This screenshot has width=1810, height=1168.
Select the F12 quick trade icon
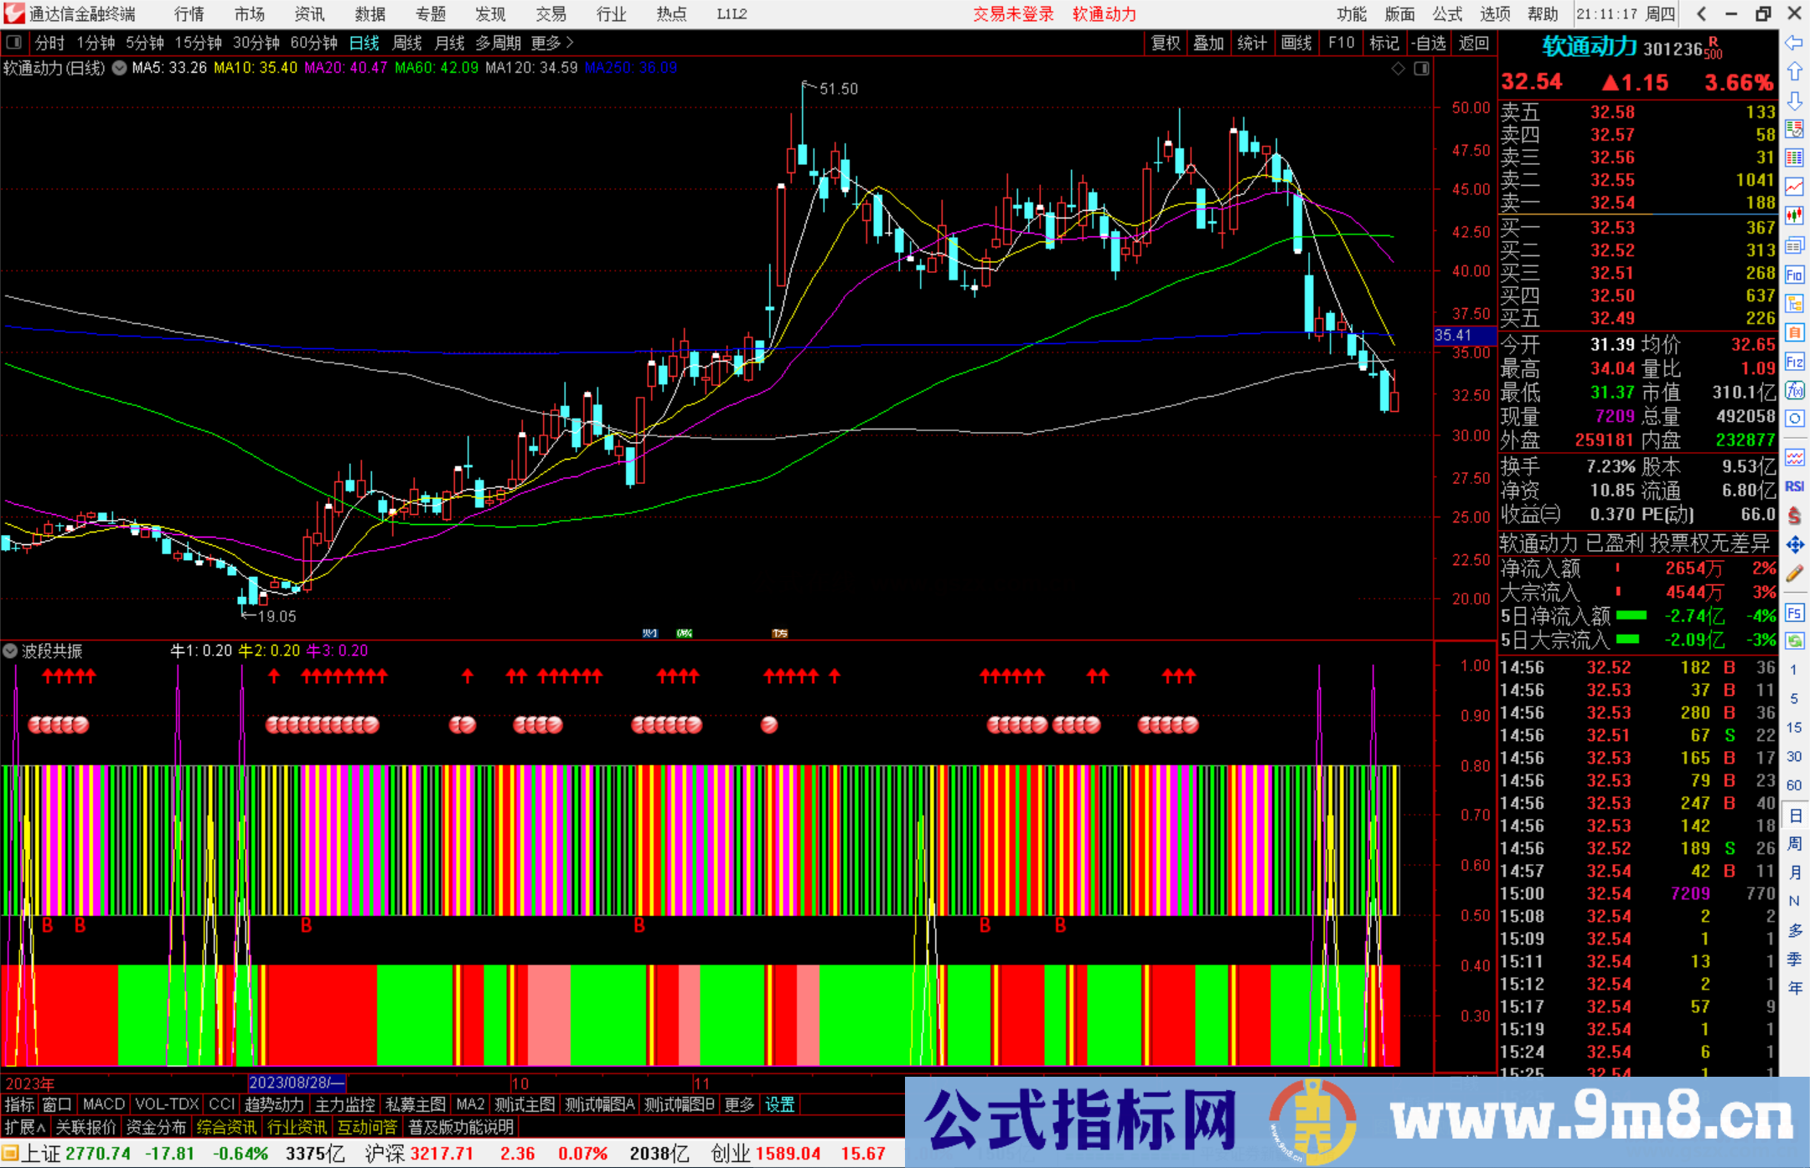click(x=1794, y=361)
